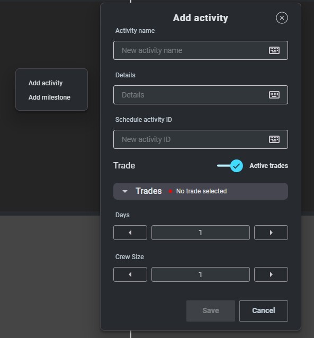Open keyboard icon in Schedule activity ID field
The width and height of the screenshot is (314, 338).
pyautogui.click(x=274, y=139)
